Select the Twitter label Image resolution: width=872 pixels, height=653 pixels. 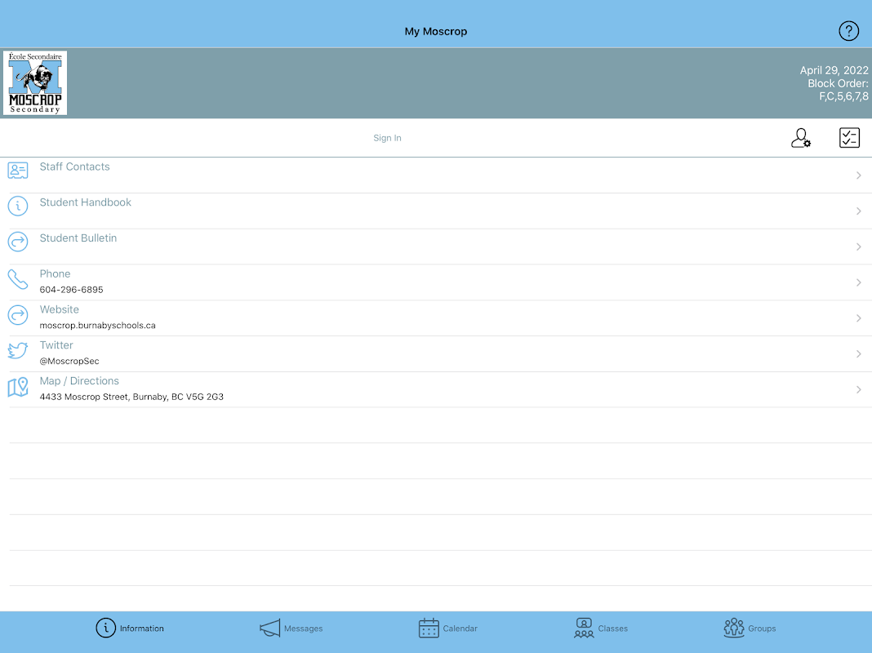pos(56,345)
